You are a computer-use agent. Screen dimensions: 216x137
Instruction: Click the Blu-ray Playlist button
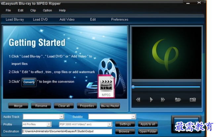(x=110, y=106)
